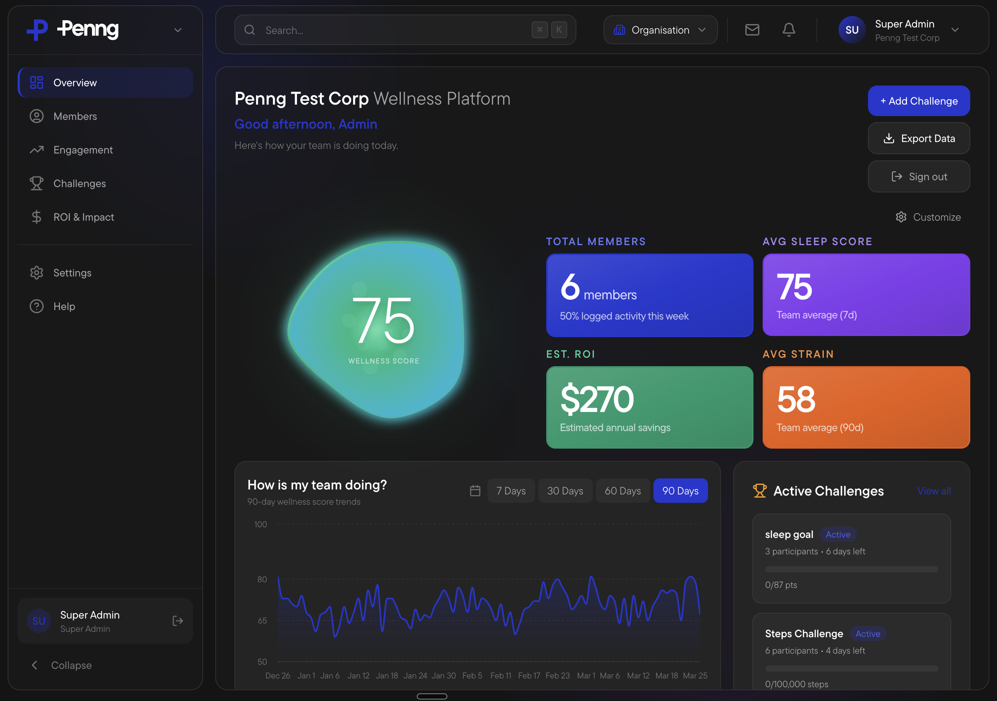Click the Export Data button
The image size is (997, 701).
click(x=918, y=138)
